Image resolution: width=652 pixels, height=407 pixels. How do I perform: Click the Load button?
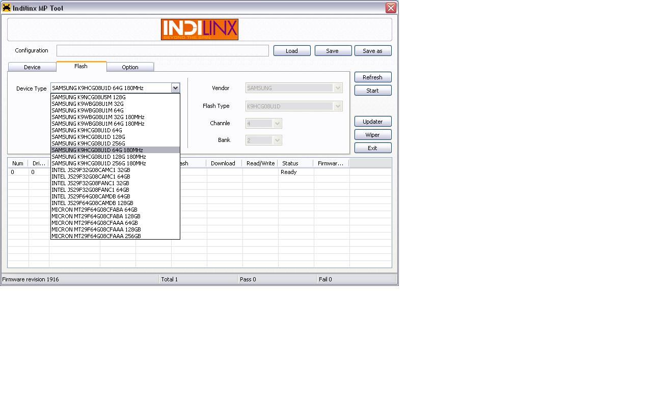tap(292, 51)
